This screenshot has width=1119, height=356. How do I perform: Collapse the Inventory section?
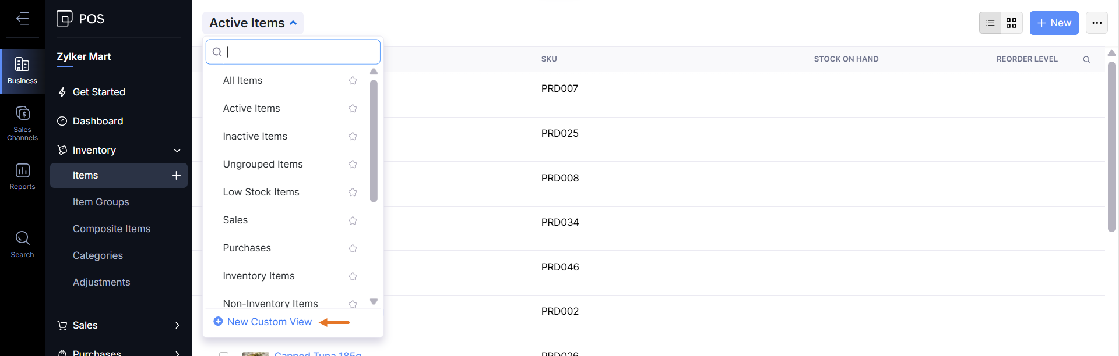177,150
